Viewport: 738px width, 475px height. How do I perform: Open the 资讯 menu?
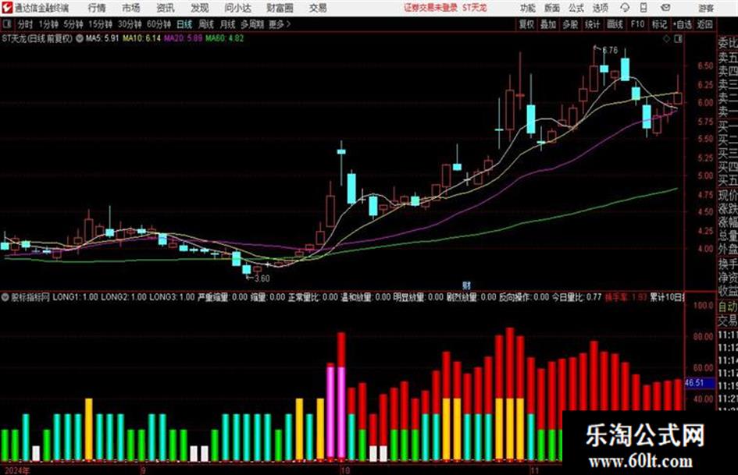[x=166, y=8]
